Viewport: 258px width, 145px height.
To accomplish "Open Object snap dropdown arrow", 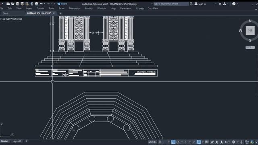I will click(x=202, y=142).
